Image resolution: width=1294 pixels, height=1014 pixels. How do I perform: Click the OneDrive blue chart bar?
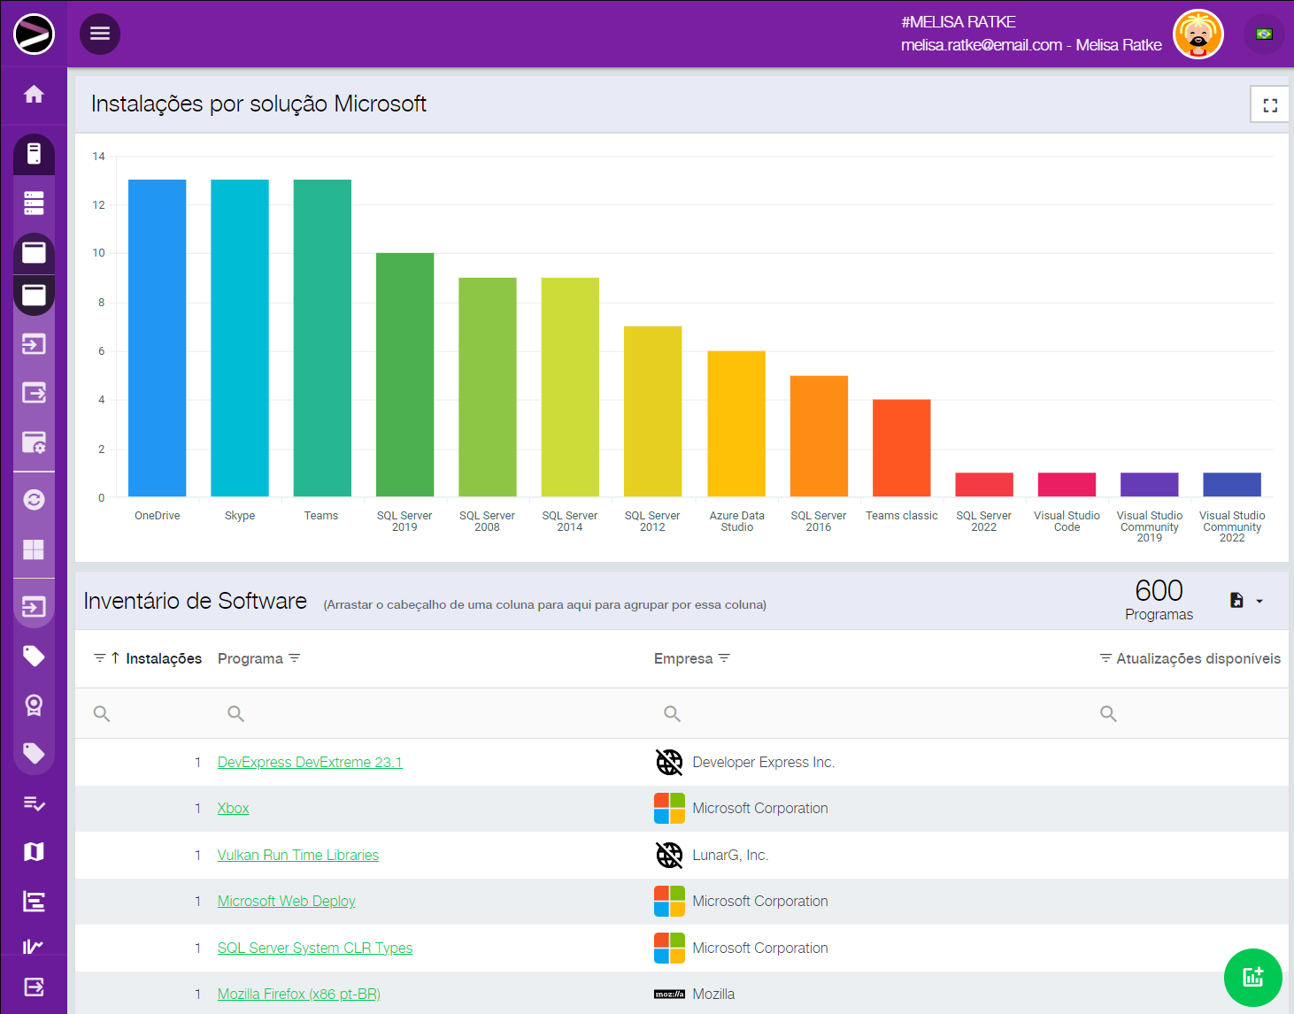(157, 338)
